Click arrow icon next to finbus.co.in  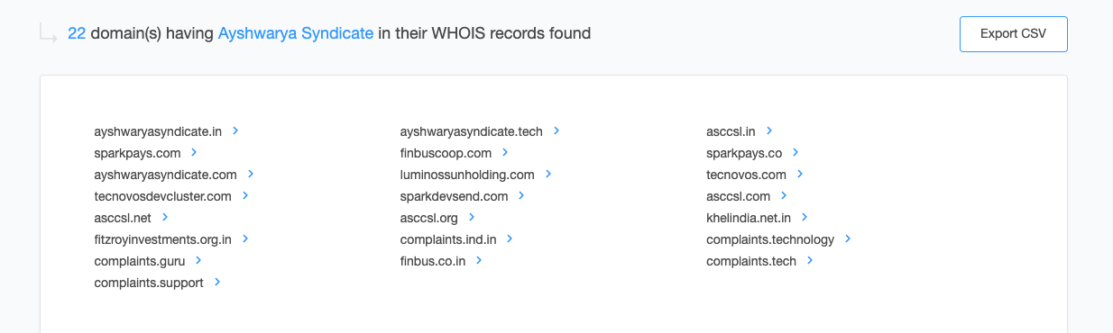click(479, 260)
